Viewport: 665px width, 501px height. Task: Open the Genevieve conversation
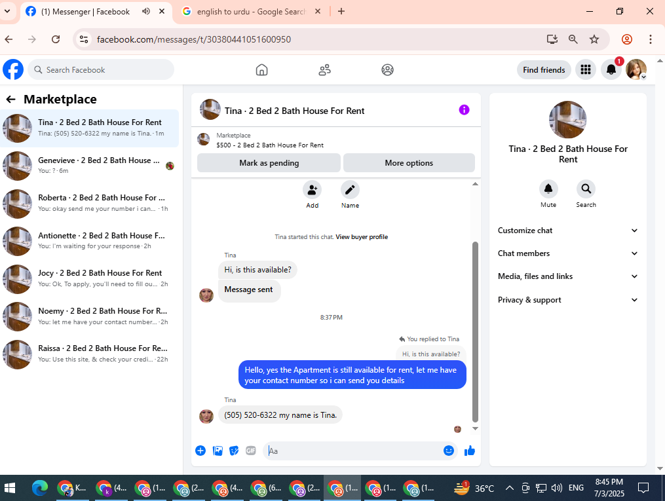click(90, 165)
